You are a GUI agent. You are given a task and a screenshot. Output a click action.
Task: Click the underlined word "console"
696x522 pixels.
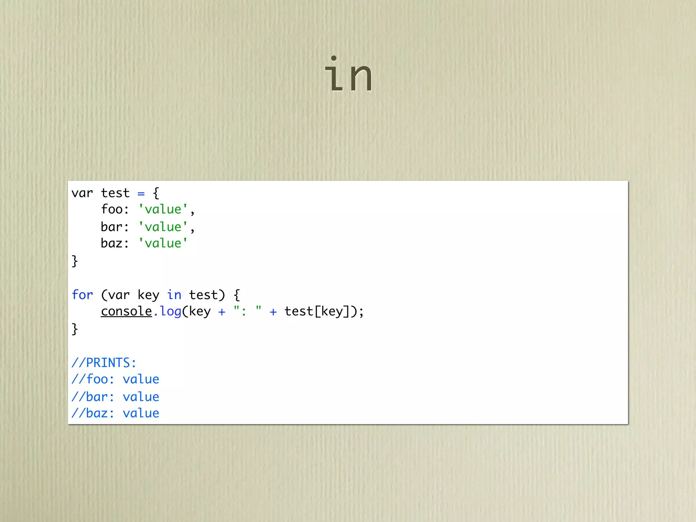point(126,311)
